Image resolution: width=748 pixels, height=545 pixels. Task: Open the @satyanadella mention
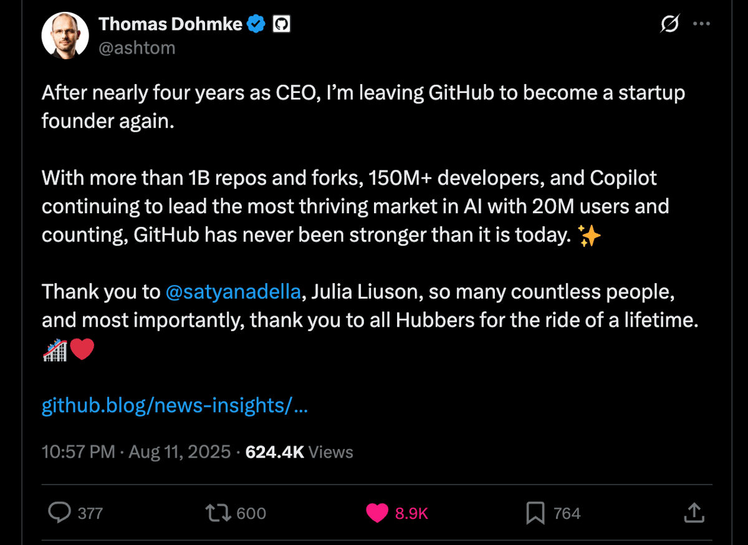coord(234,291)
